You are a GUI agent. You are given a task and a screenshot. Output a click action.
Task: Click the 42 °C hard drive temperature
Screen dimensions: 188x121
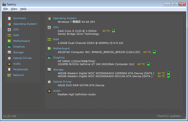coord(161,73)
